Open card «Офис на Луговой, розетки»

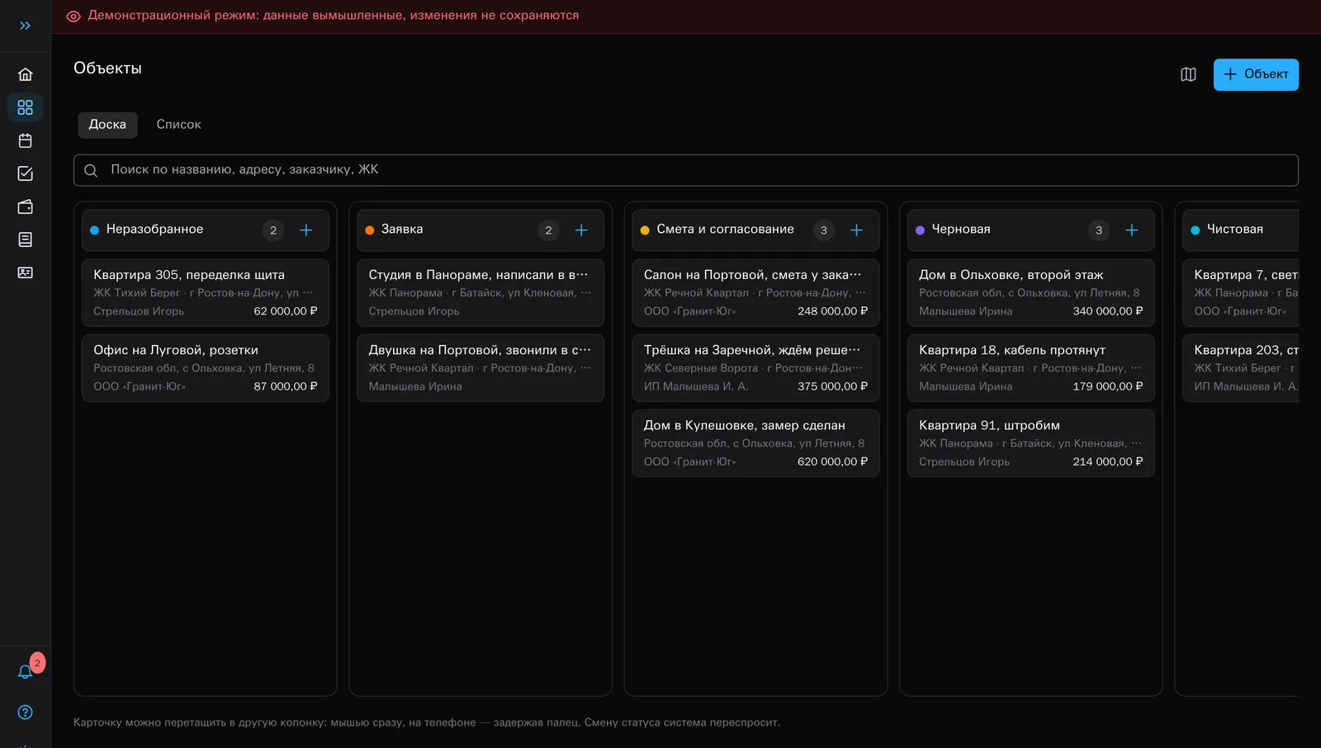pos(206,368)
